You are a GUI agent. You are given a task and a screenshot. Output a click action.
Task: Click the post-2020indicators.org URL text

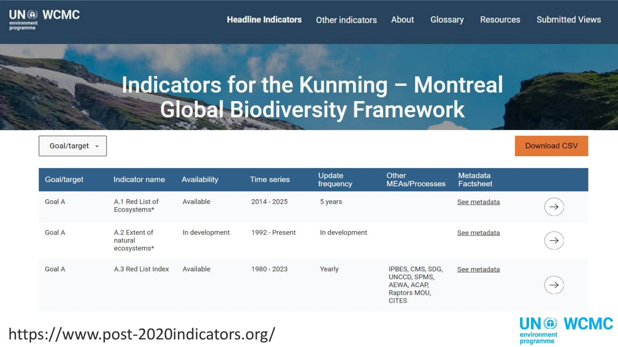[x=142, y=334]
